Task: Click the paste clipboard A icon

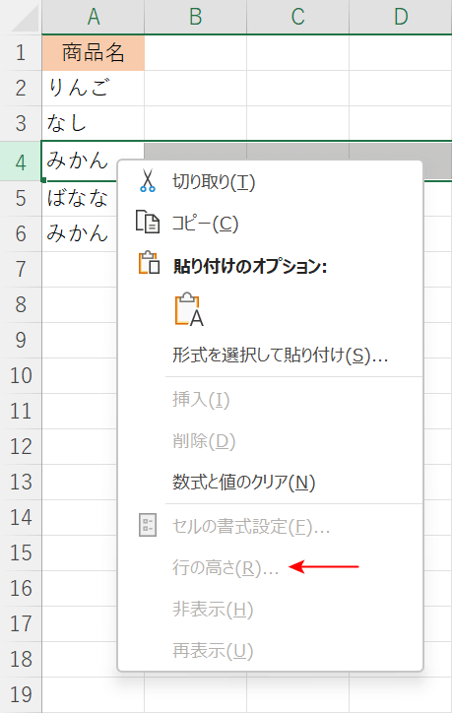Action: coord(189,309)
